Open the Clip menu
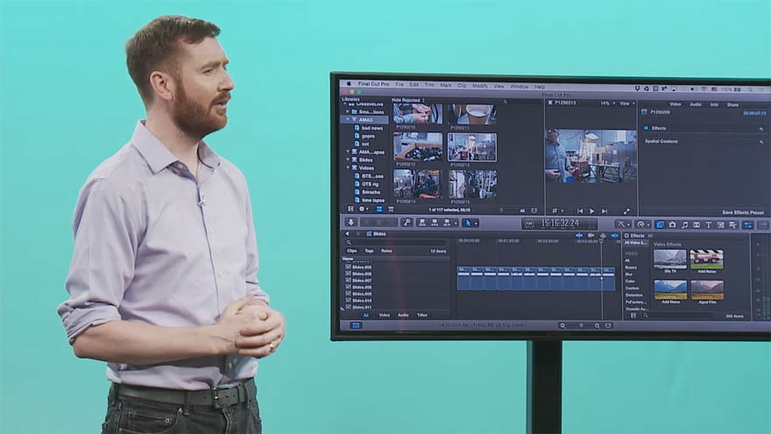 coord(462,85)
